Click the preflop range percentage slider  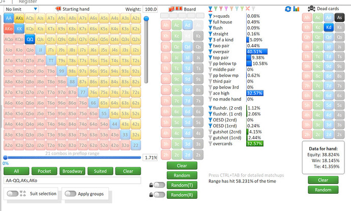pos(71,158)
